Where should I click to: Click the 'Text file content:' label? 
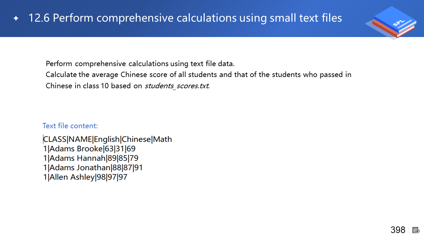click(x=70, y=126)
